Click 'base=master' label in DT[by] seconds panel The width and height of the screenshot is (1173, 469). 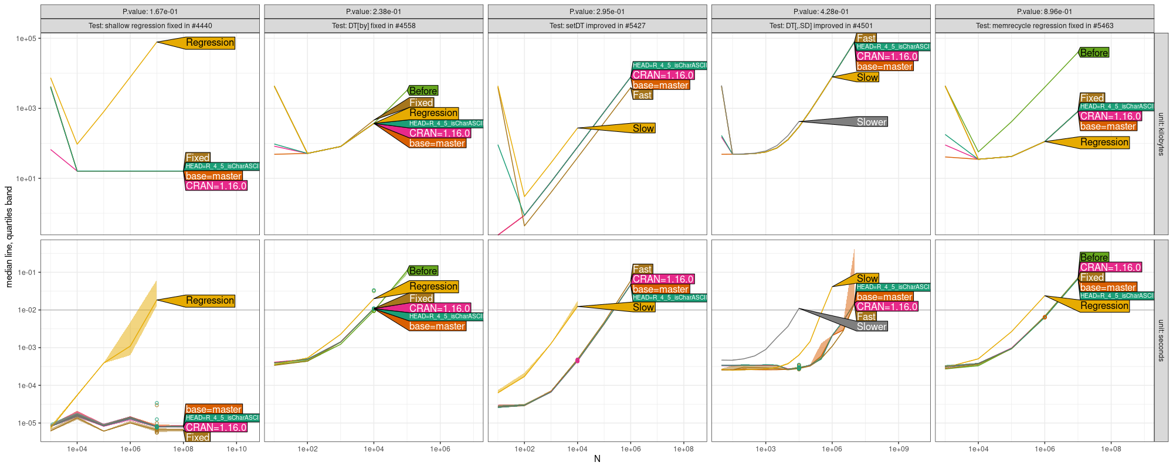coord(437,327)
